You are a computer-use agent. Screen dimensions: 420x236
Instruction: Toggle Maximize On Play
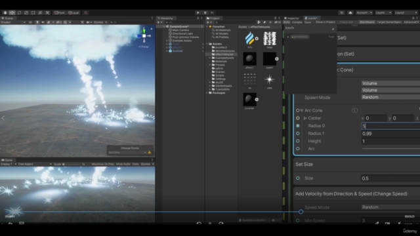tap(102, 164)
